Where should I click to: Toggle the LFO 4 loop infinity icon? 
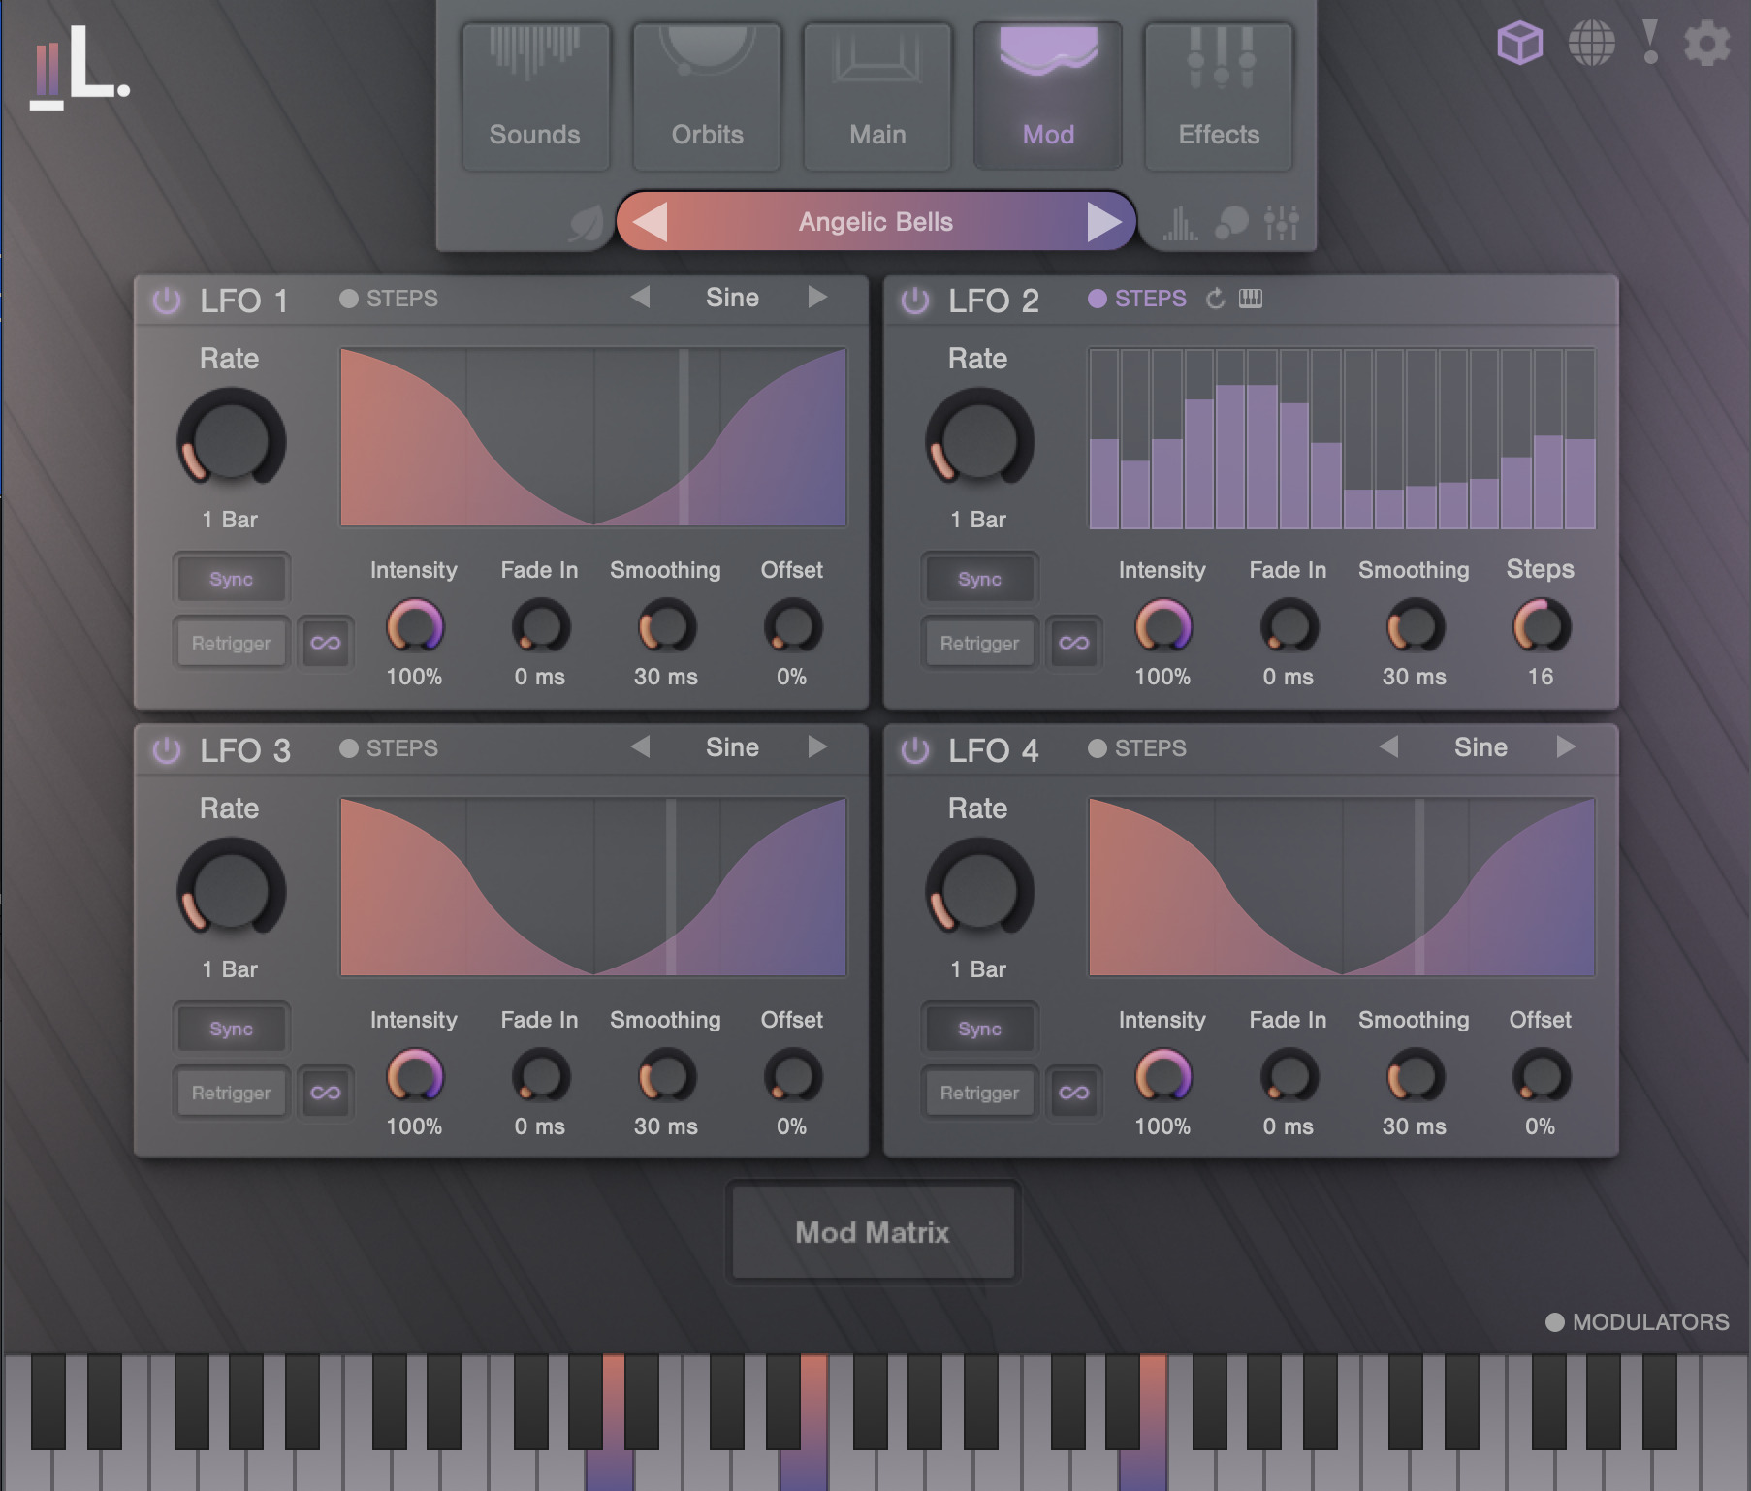point(1074,1093)
